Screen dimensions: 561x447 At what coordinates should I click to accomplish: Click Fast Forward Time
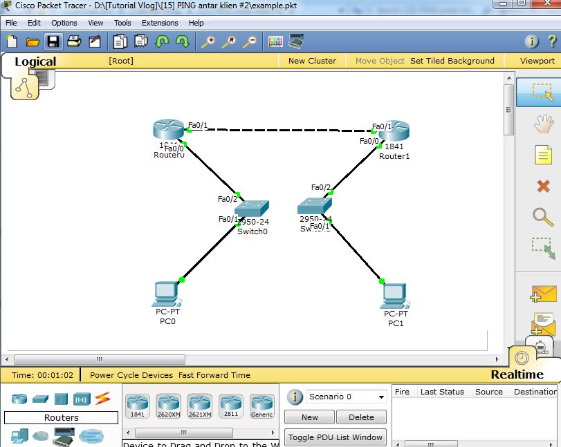point(214,375)
